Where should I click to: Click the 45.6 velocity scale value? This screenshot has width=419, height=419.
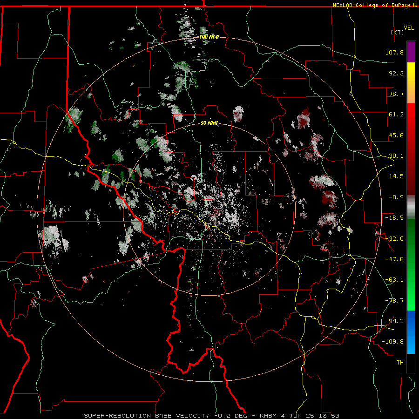[396, 135]
